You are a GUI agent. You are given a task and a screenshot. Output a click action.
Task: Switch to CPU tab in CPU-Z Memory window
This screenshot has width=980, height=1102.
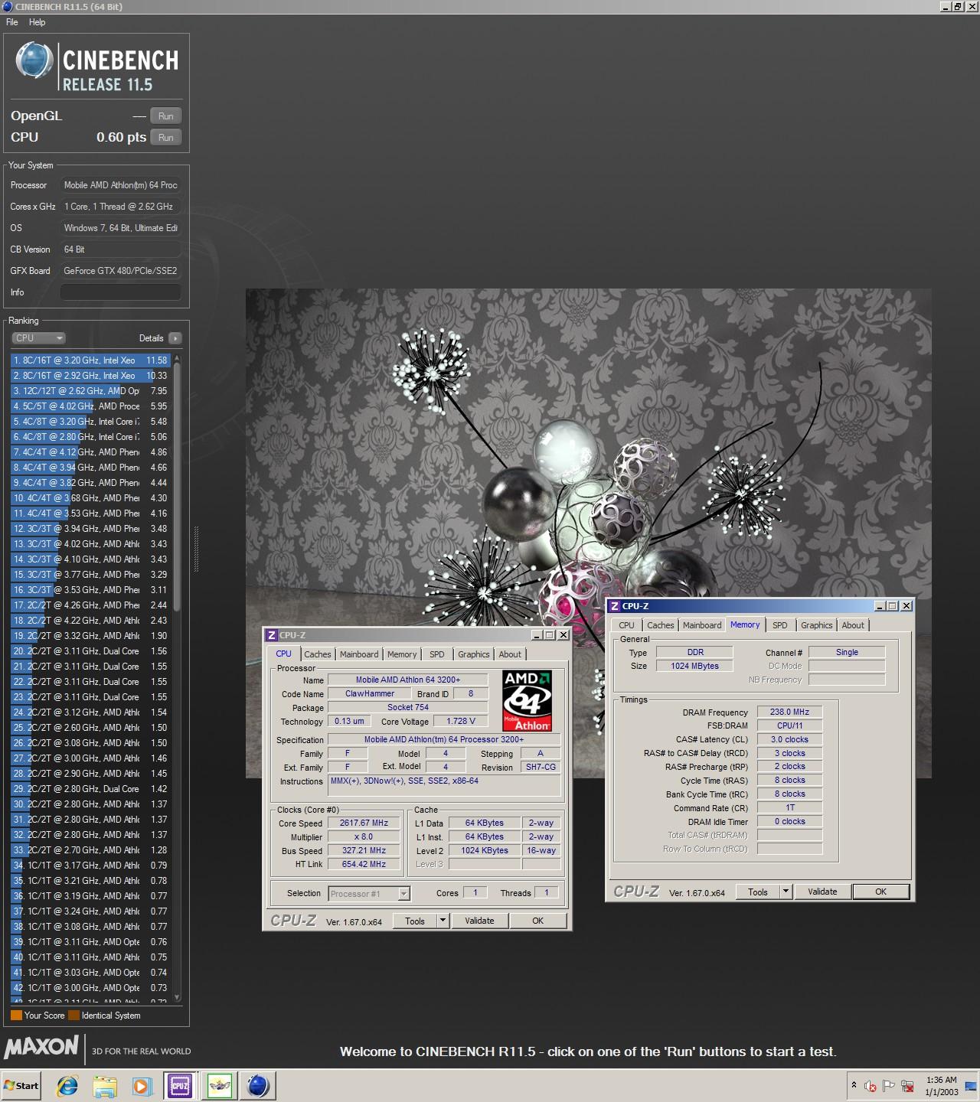(627, 625)
